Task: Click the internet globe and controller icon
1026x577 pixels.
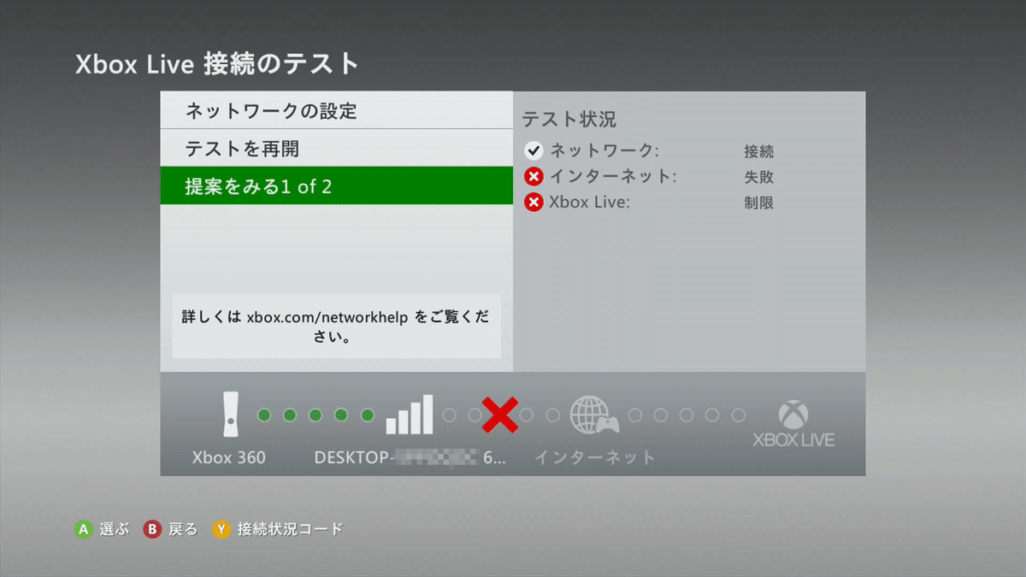Action: [594, 415]
